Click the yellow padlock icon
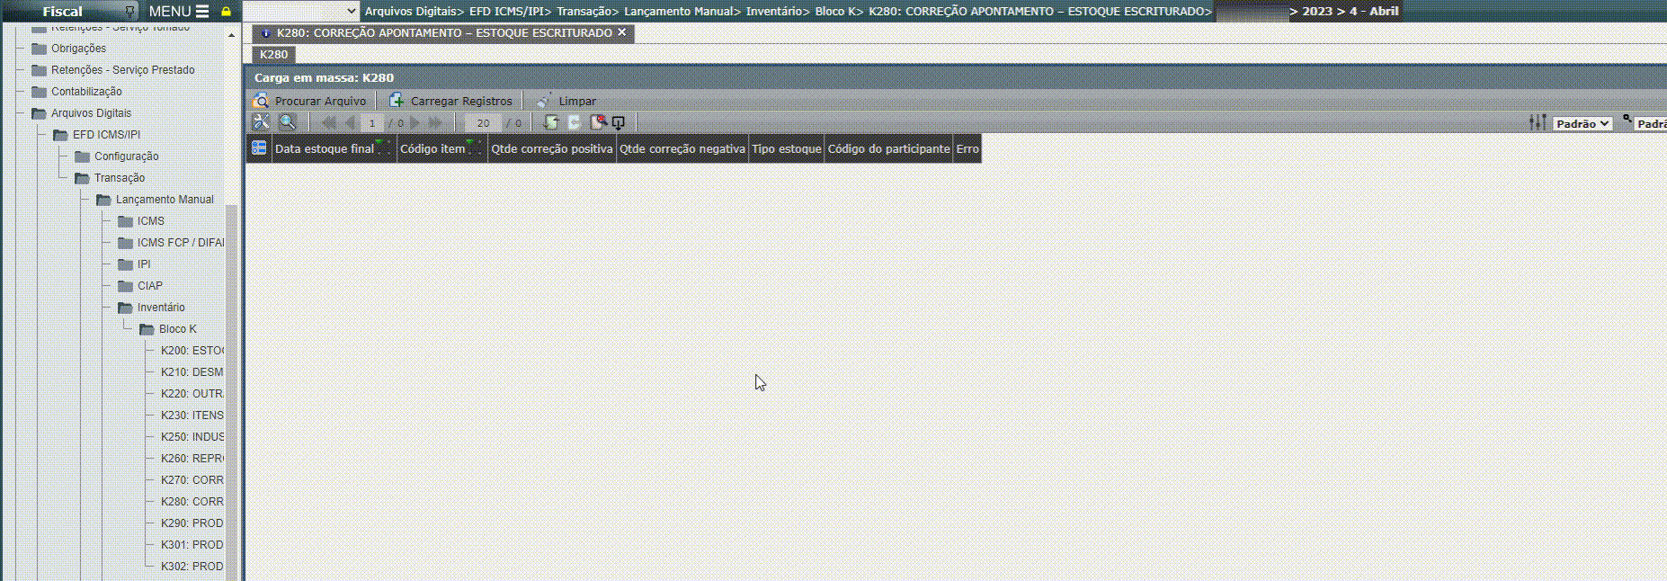 coord(226,12)
